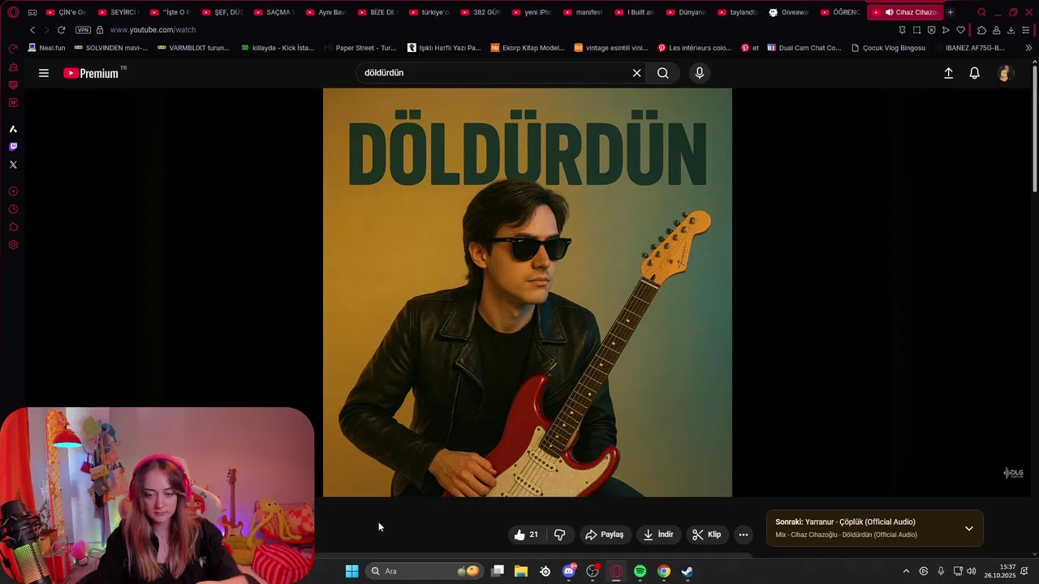
Task: Open YouTube notifications bell
Action: click(x=975, y=73)
